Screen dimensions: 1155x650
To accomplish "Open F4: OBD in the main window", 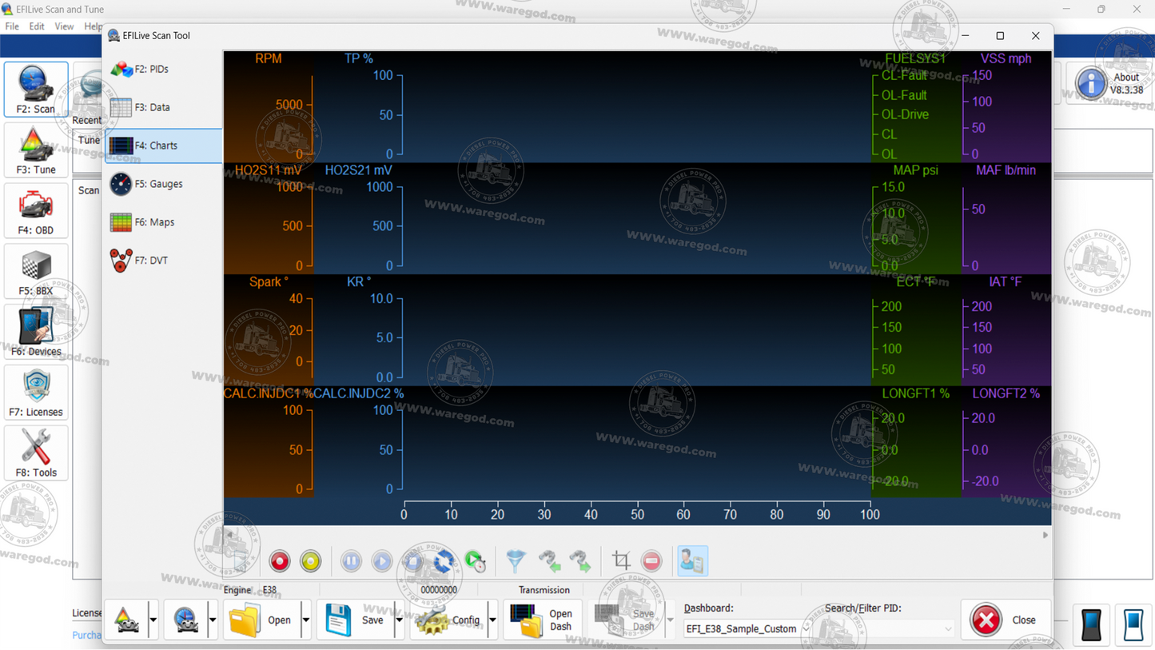I will 36,211.
